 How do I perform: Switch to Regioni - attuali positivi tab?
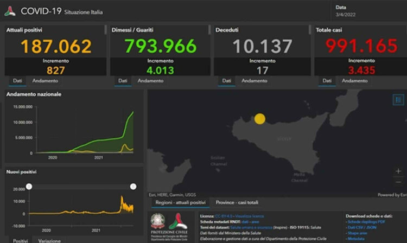[x=179, y=202]
